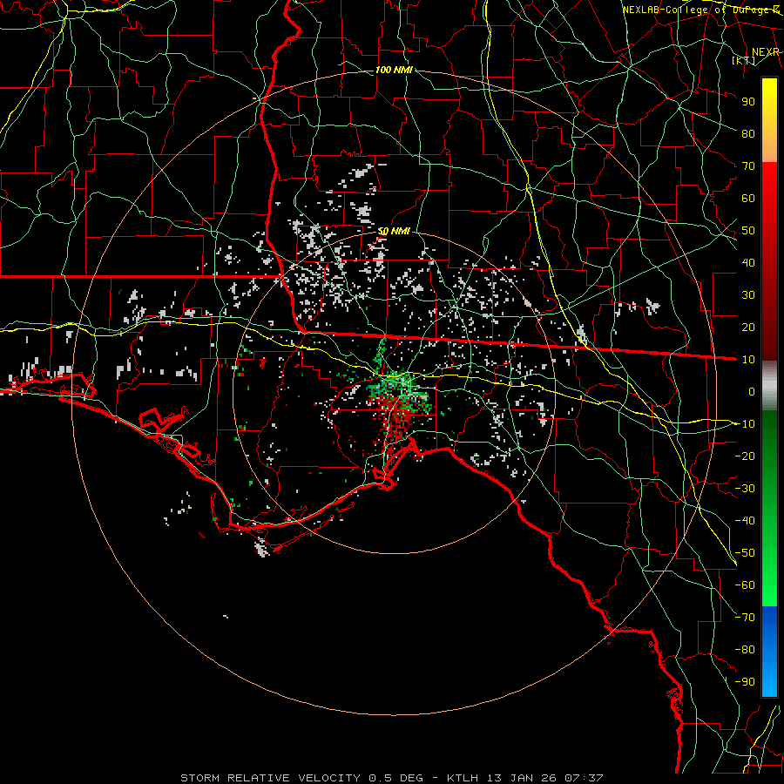Click the "[KT]" units label
The width and height of the screenshot is (784, 784).
pos(744,60)
